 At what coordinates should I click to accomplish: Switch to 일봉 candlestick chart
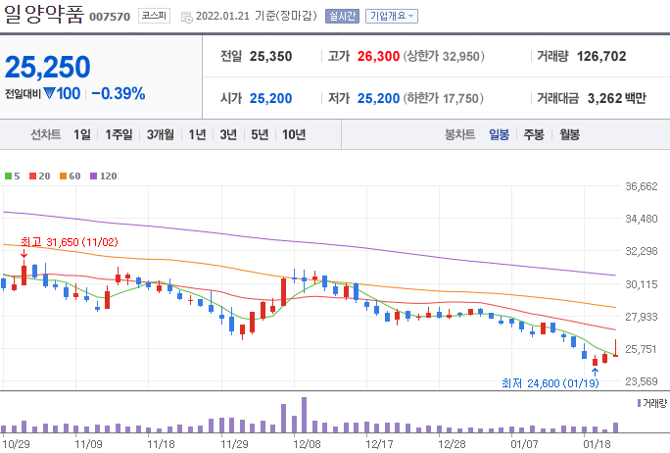500,134
